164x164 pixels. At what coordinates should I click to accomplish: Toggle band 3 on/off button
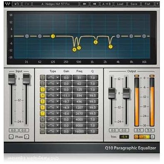tap(43, 90)
